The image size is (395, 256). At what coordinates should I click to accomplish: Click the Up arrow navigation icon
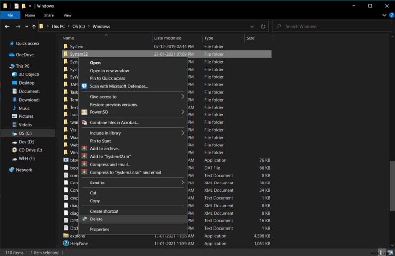(x=34, y=26)
